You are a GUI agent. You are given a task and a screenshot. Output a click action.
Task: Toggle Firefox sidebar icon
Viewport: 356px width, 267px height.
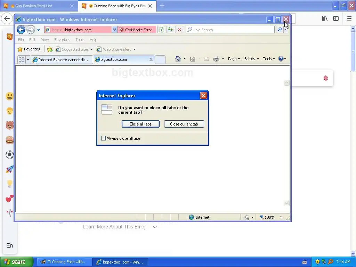336,18
